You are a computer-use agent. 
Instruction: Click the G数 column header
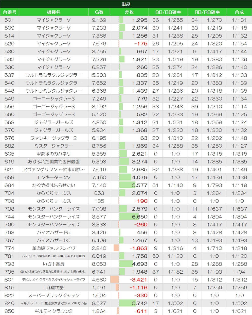coord(99,12)
